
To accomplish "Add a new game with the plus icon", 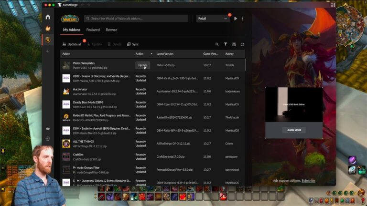I will click(48, 51).
